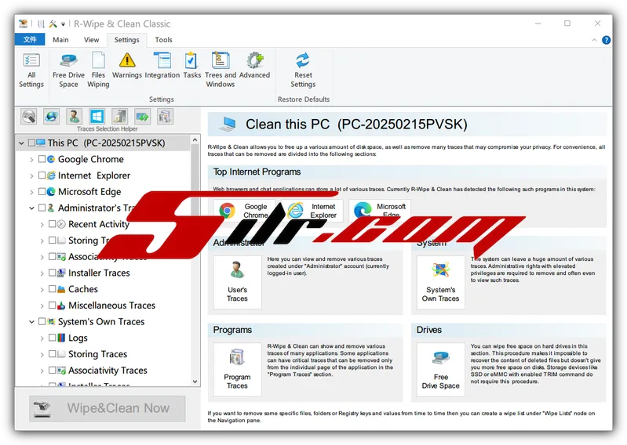Open the Warnings settings
The width and height of the screenshot is (627, 445).
[127, 66]
